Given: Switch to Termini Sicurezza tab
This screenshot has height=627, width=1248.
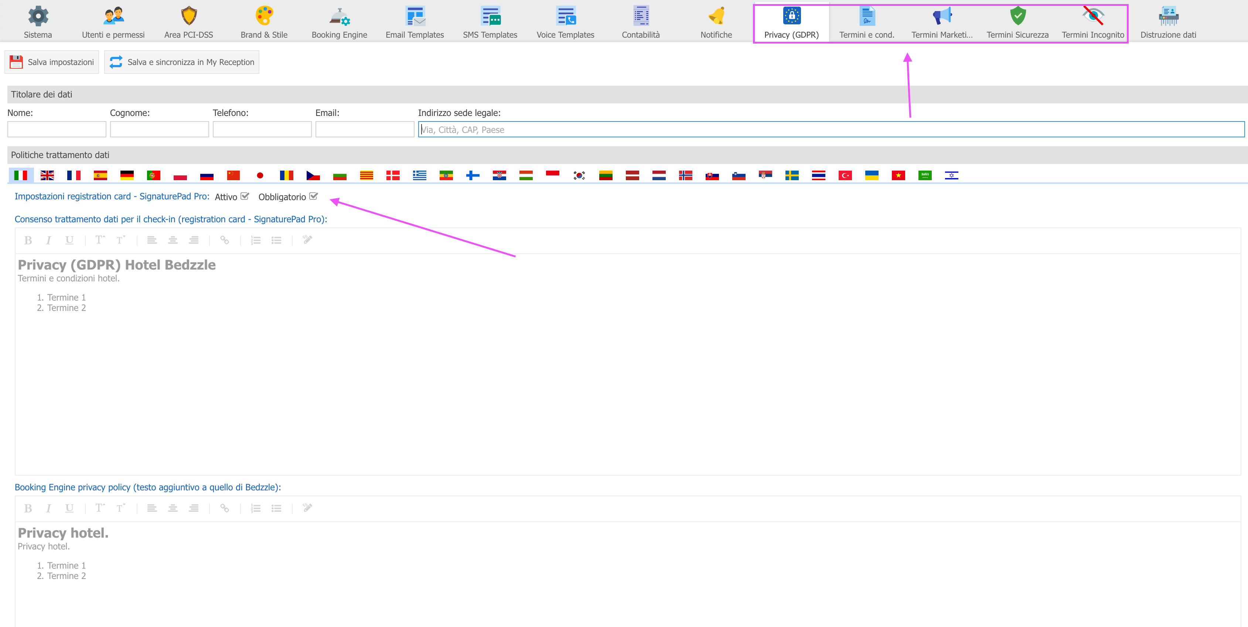Looking at the screenshot, I should pos(1017,22).
